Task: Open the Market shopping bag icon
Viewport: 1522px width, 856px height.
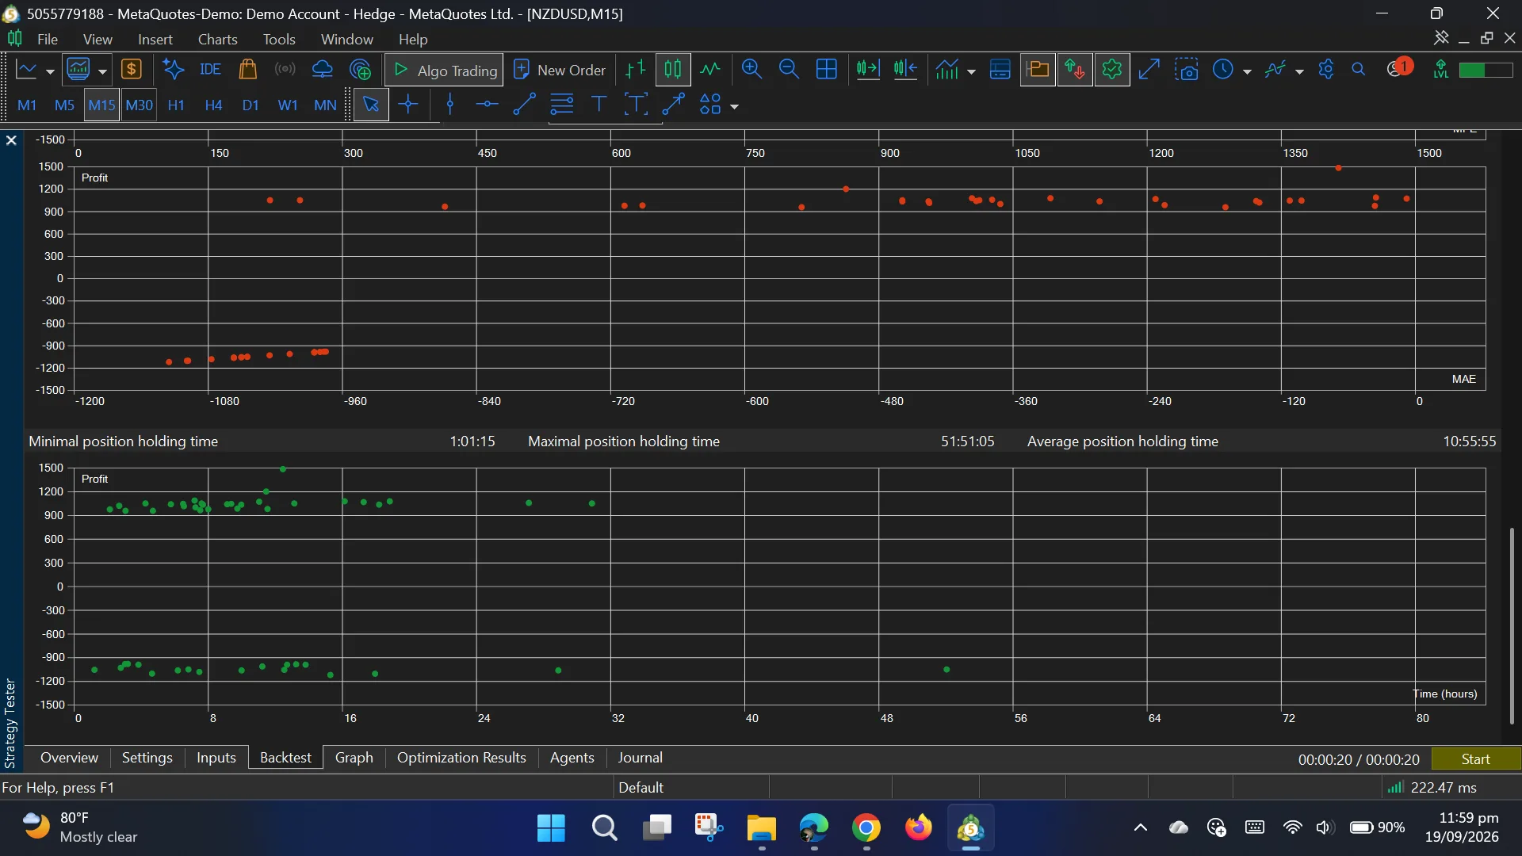Action: (247, 70)
